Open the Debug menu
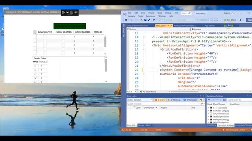 coord(168,13)
